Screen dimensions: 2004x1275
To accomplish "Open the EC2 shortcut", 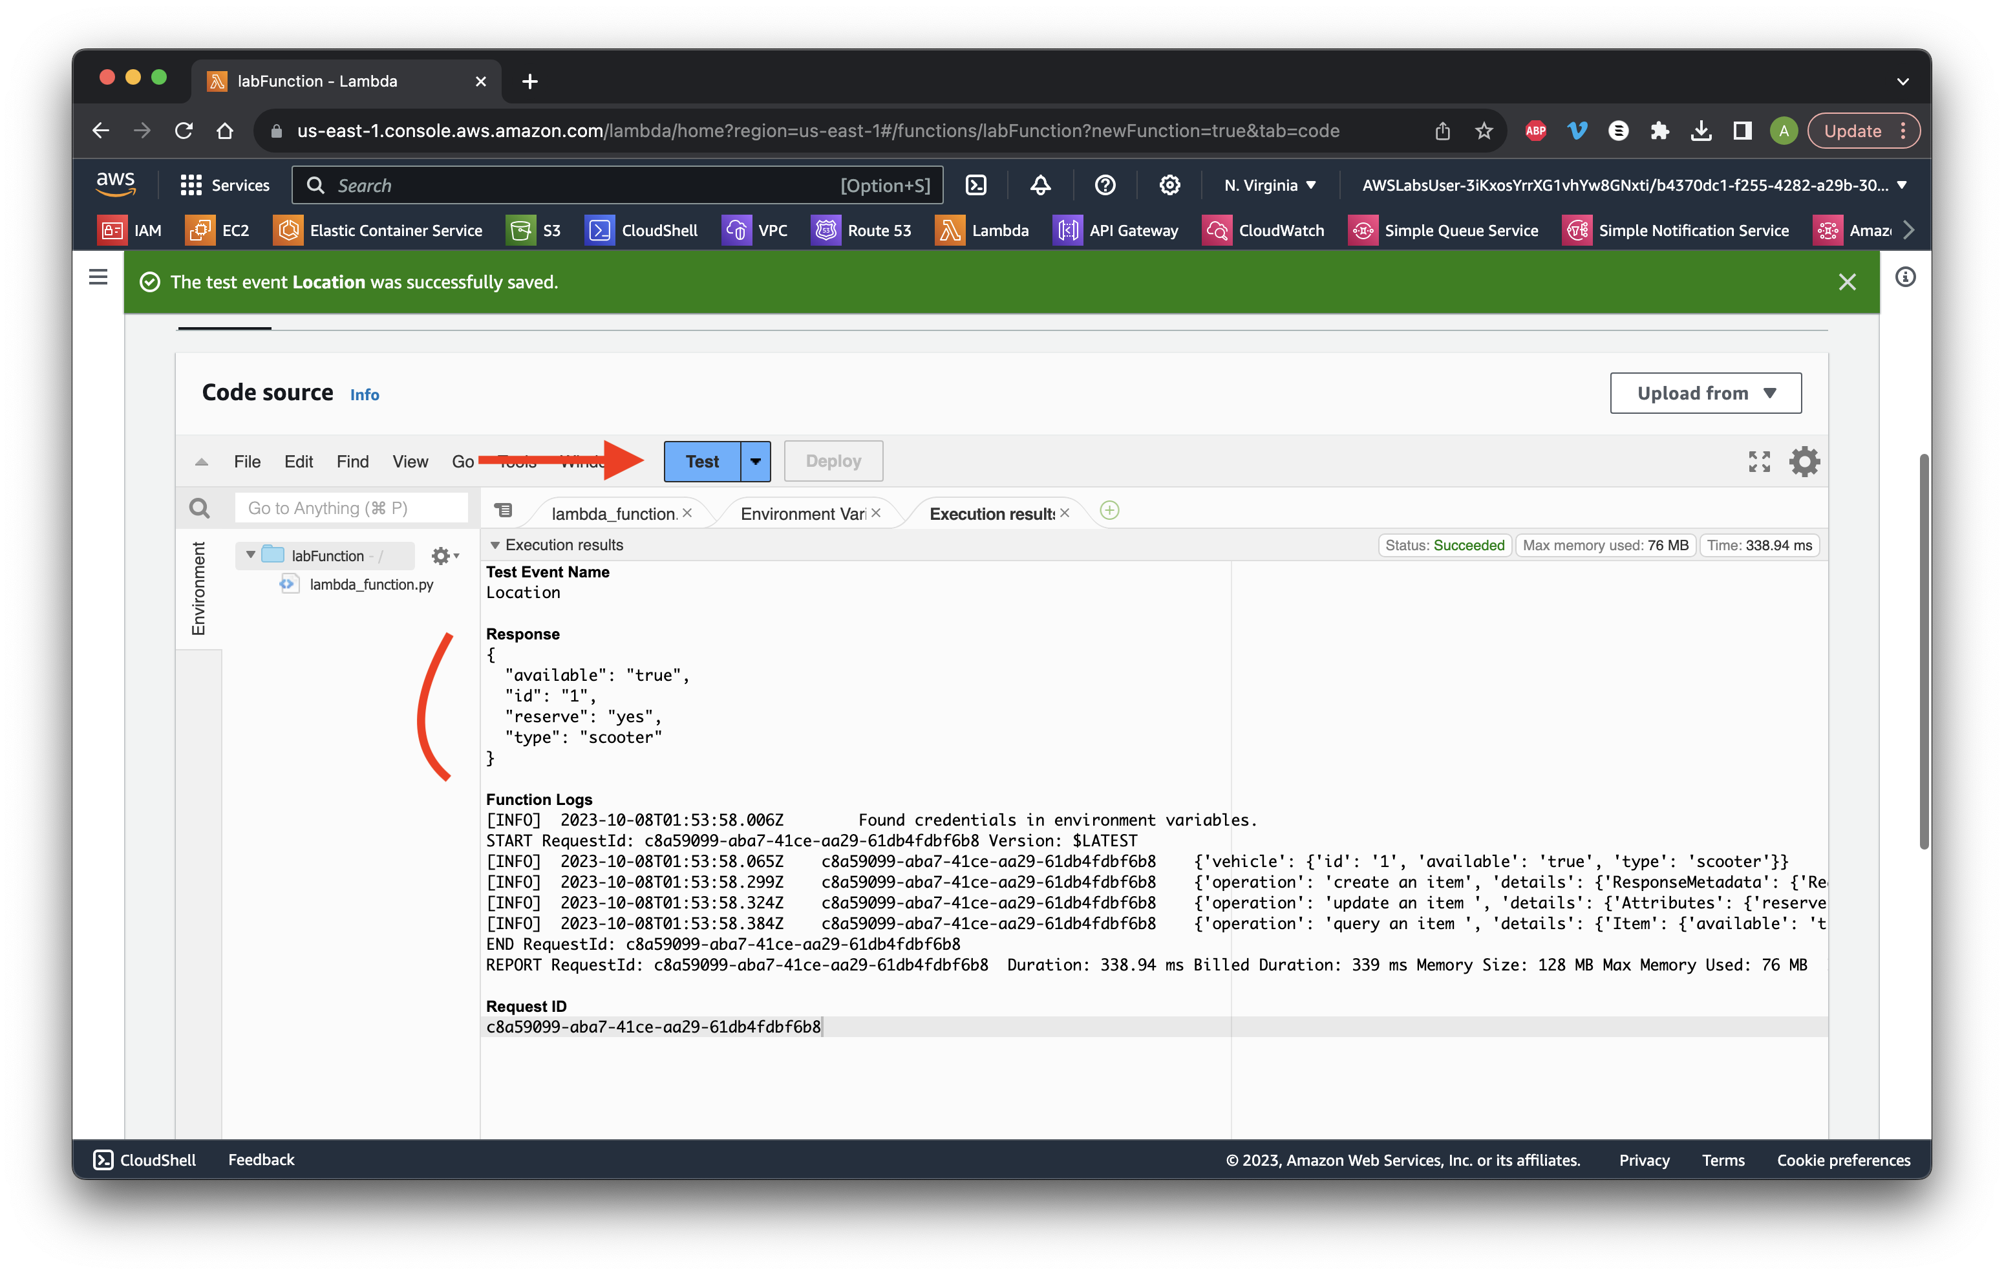I will 218,231.
